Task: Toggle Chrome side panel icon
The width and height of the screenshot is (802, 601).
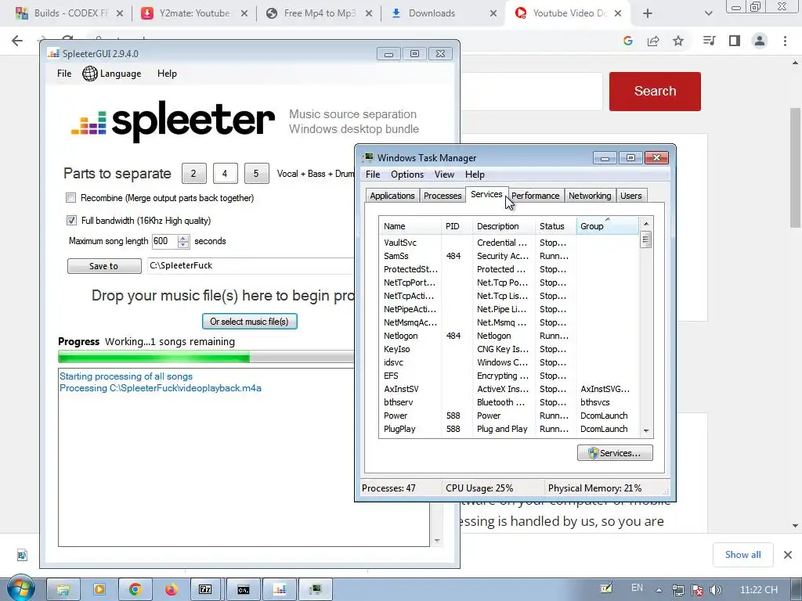Action: coord(735,41)
